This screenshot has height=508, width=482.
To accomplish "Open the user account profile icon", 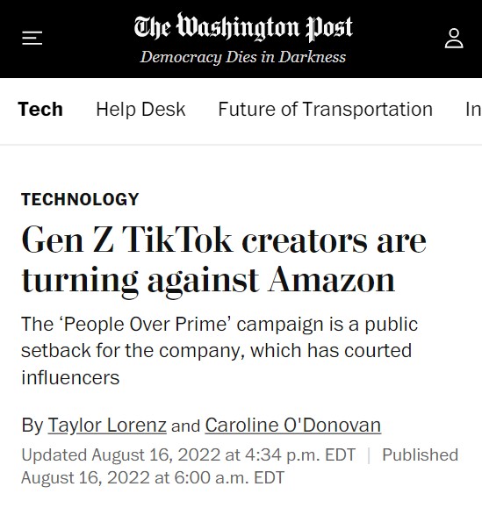I will point(454,39).
